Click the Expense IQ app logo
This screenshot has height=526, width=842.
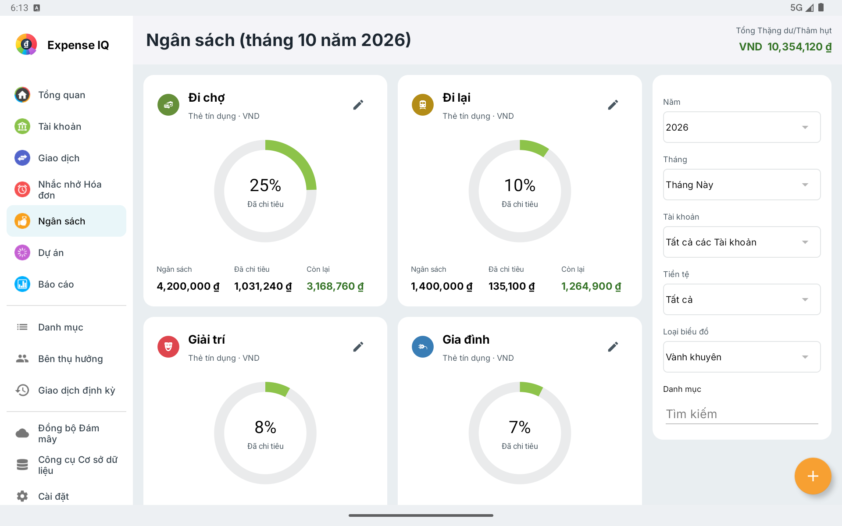pyautogui.click(x=26, y=44)
